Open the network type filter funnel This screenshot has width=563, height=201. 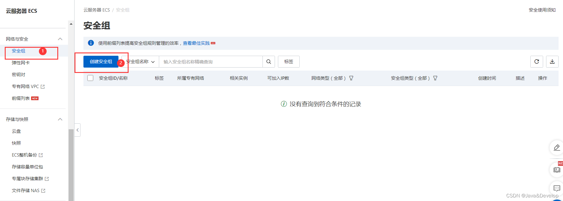pos(351,78)
